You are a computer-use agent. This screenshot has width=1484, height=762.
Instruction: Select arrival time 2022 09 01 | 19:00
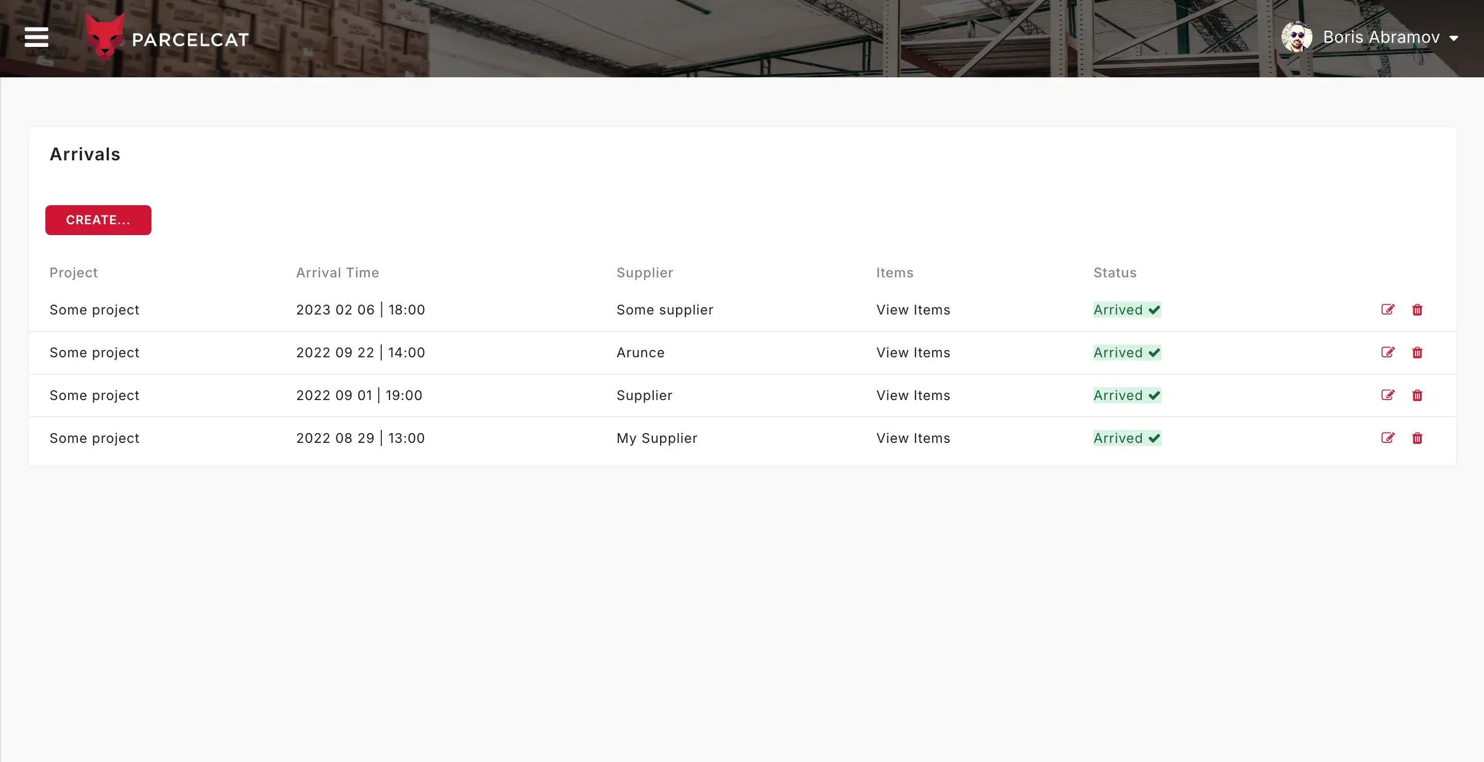point(360,395)
